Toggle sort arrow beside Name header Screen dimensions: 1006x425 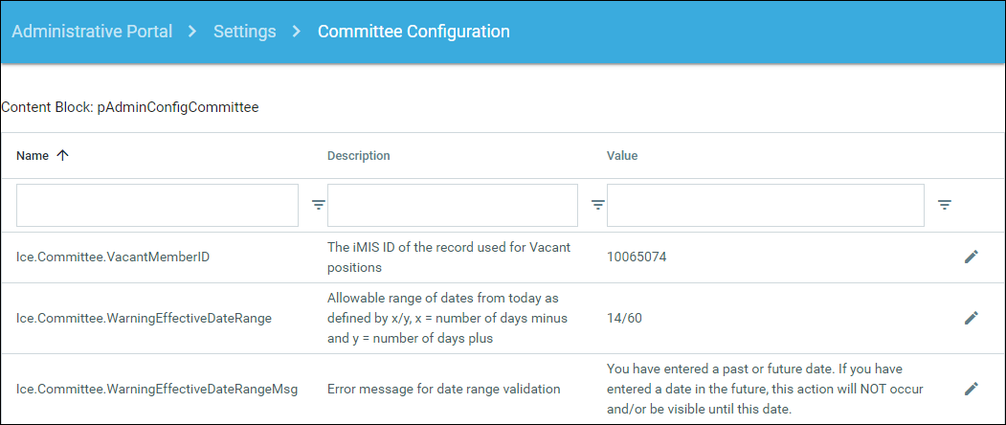(x=63, y=156)
